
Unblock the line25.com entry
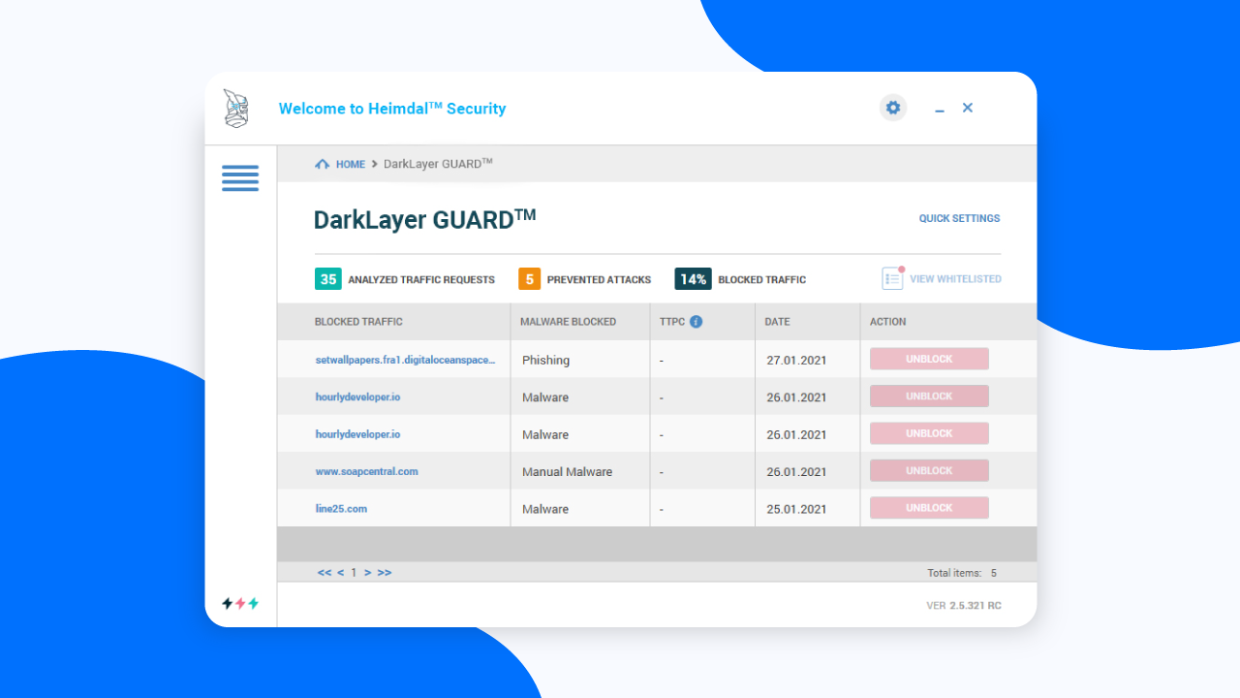point(929,508)
